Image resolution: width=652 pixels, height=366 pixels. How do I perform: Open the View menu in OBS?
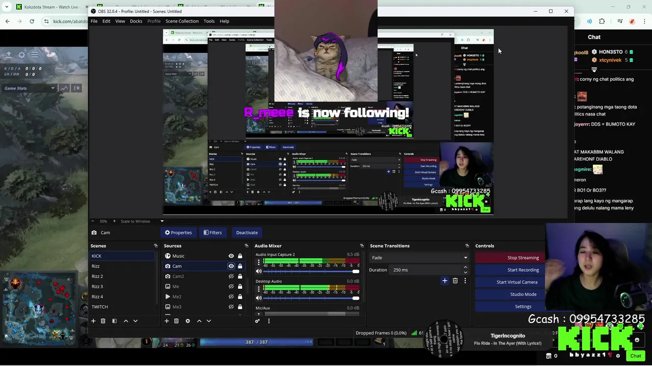pos(120,21)
